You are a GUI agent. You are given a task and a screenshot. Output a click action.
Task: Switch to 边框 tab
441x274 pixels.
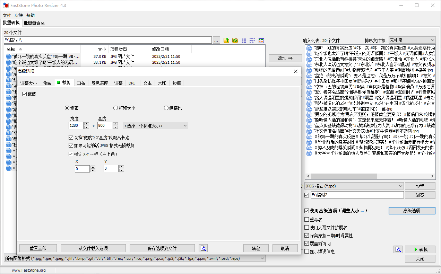point(177,83)
